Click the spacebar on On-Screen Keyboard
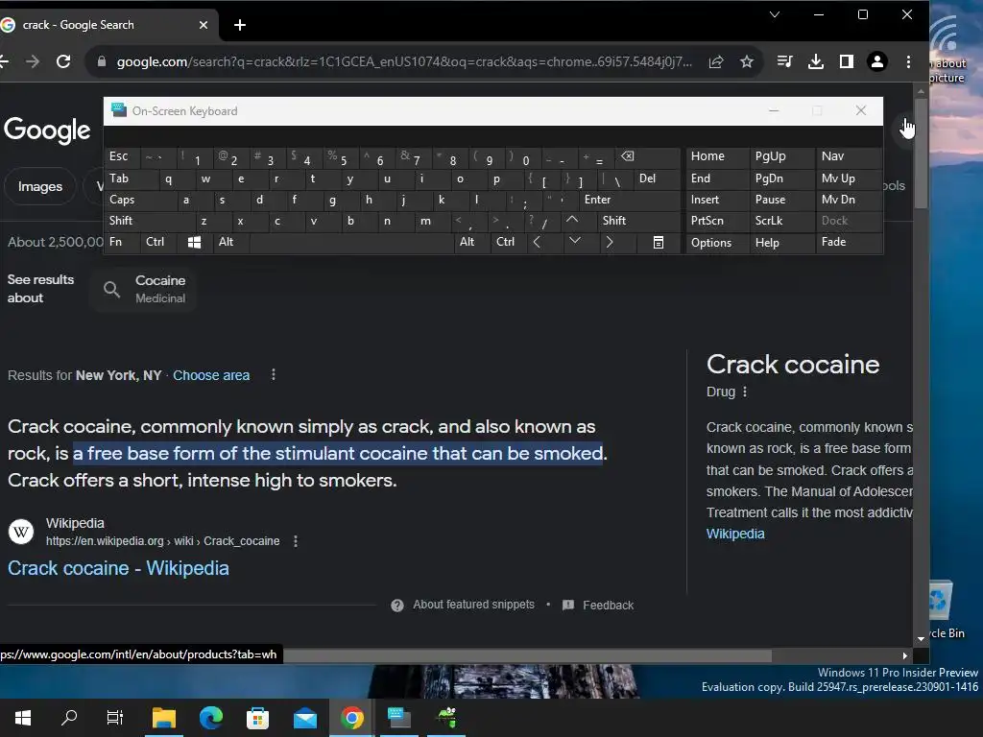Image resolution: width=983 pixels, height=737 pixels. [351, 243]
